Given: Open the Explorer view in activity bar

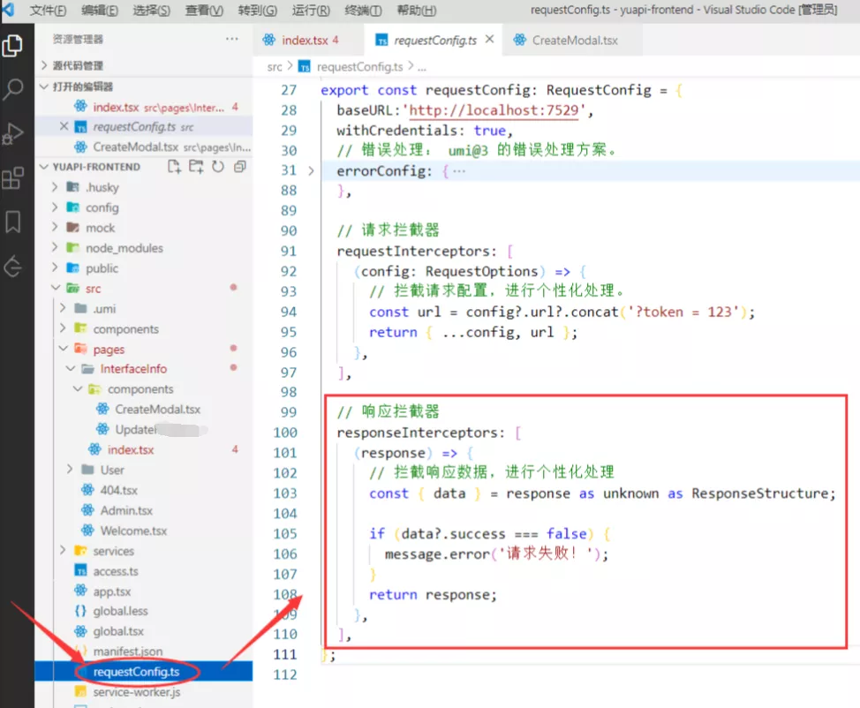Looking at the screenshot, I should click(x=12, y=46).
